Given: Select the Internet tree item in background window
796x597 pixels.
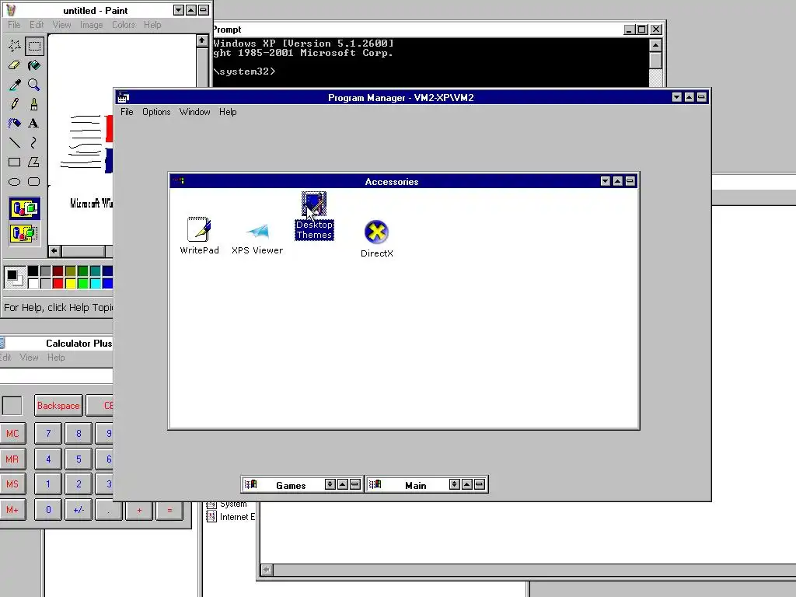Looking at the screenshot, I should [231, 517].
